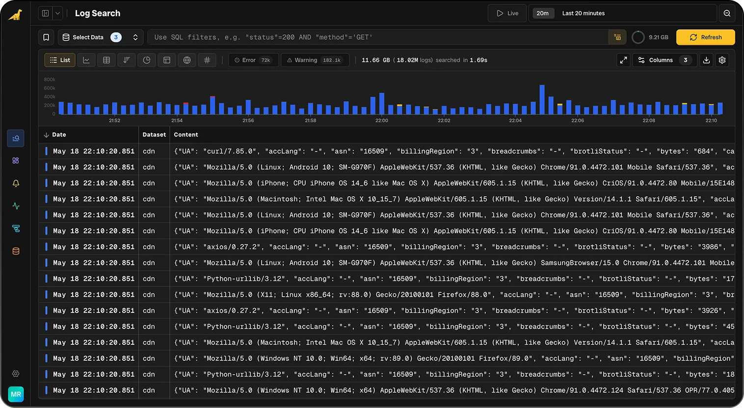Open the X11 Linux Firefox/88.0 log row

point(387,295)
